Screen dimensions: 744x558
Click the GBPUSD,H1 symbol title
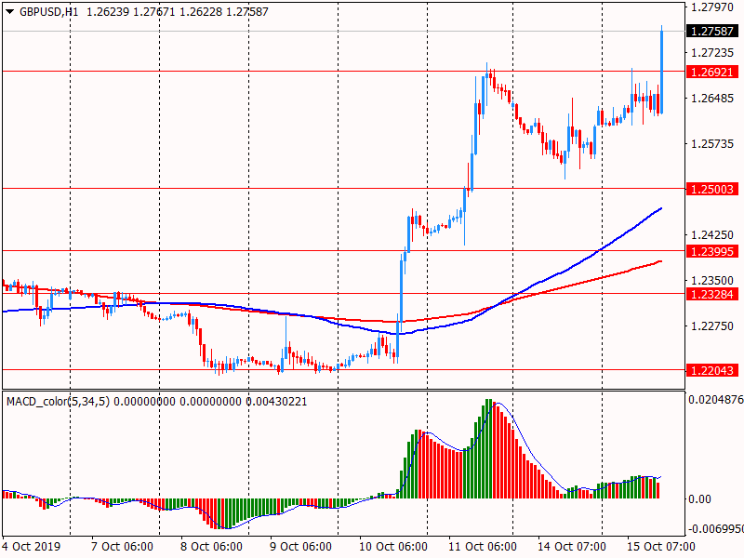[49, 12]
